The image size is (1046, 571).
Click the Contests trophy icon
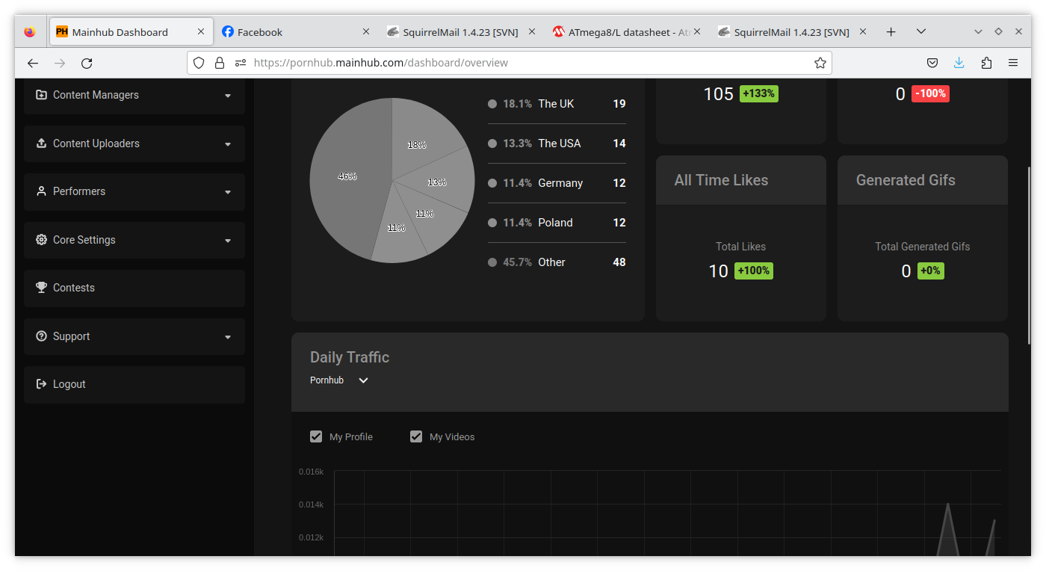[41, 288]
